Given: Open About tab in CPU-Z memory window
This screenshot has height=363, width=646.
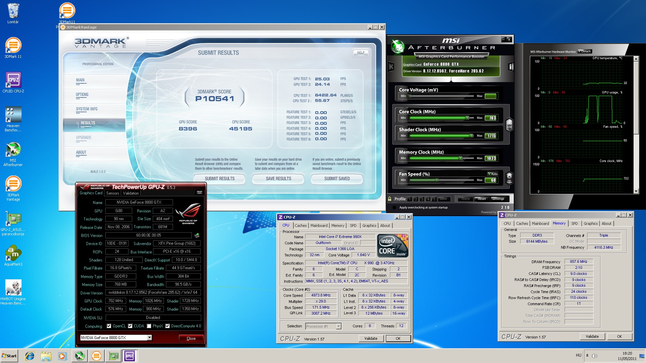Looking at the screenshot, I should pos(606,224).
